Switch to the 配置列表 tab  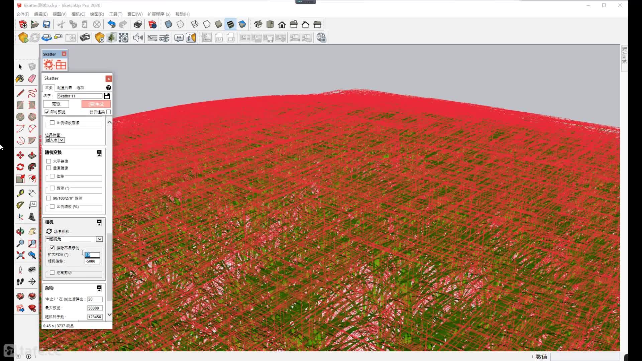point(65,88)
